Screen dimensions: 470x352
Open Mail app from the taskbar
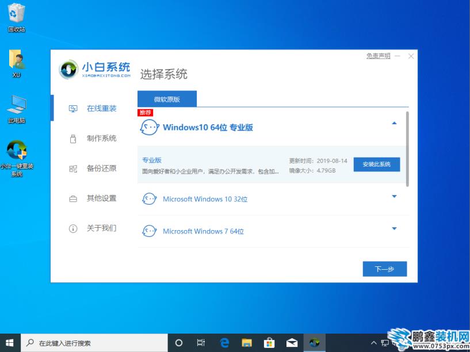point(292,343)
